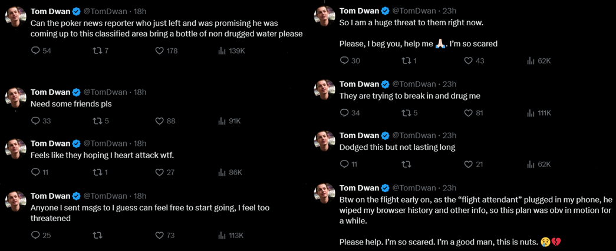Click @TomDwan handle on "Need some friends pls" tweet

coord(106,92)
